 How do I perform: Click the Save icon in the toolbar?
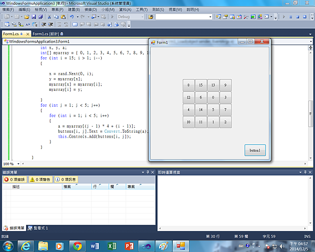tap(34, 17)
